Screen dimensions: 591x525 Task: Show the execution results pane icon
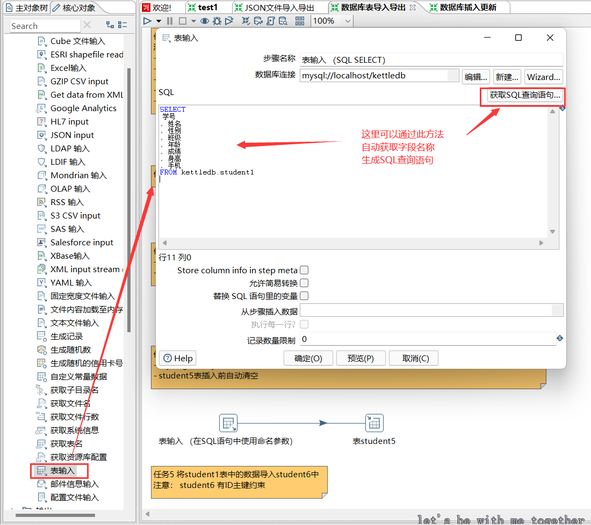pos(300,21)
